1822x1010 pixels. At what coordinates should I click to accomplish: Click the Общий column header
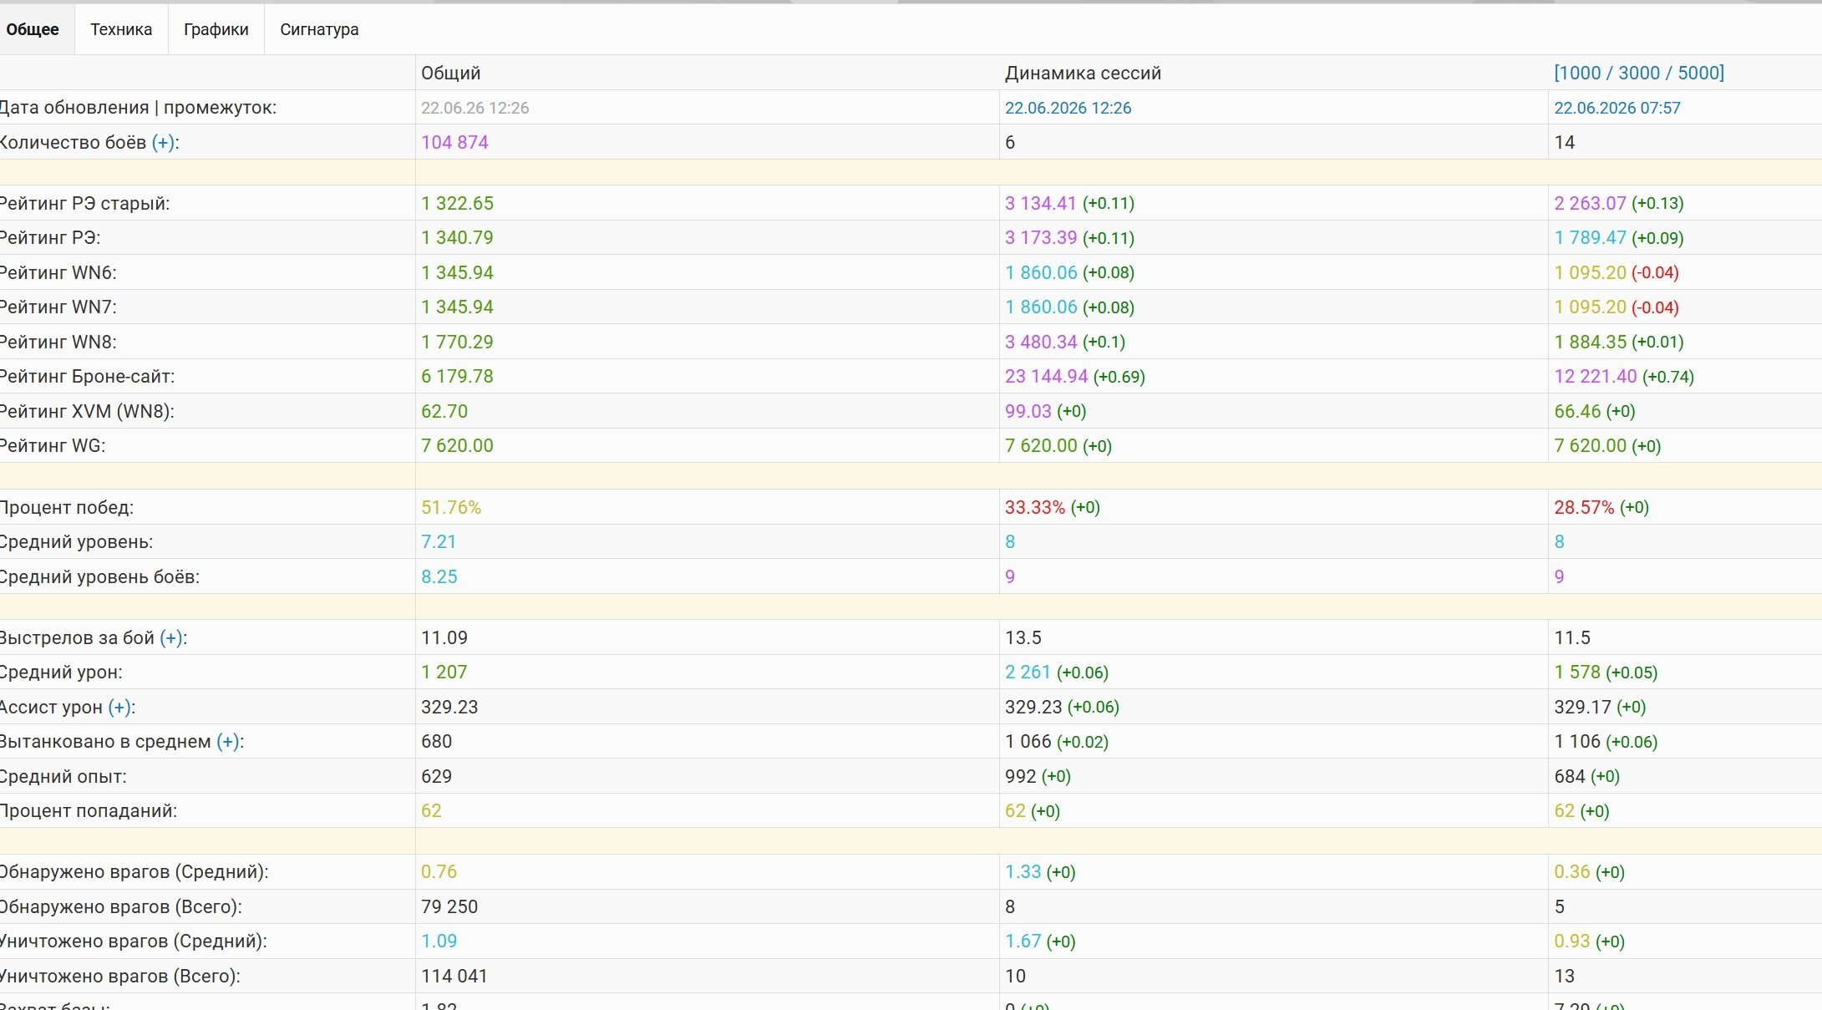coord(451,73)
